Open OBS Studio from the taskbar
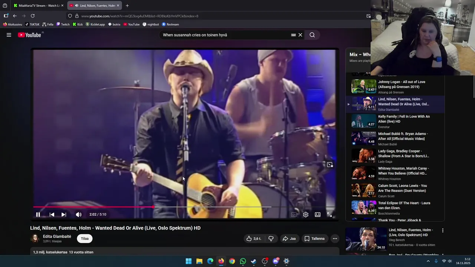The width and height of the screenshot is (475, 267). 265,261
